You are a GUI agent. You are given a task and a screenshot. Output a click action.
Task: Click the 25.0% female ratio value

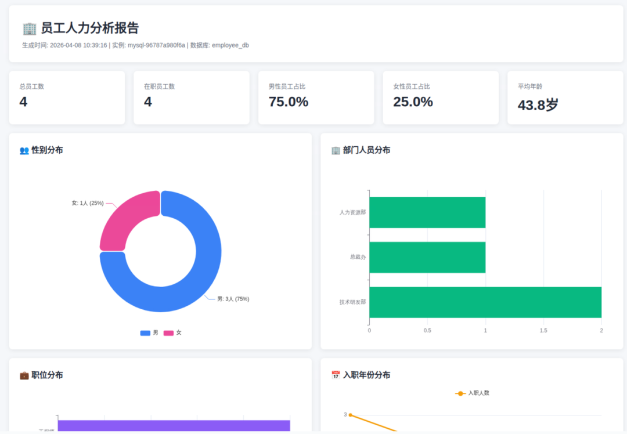[413, 102]
